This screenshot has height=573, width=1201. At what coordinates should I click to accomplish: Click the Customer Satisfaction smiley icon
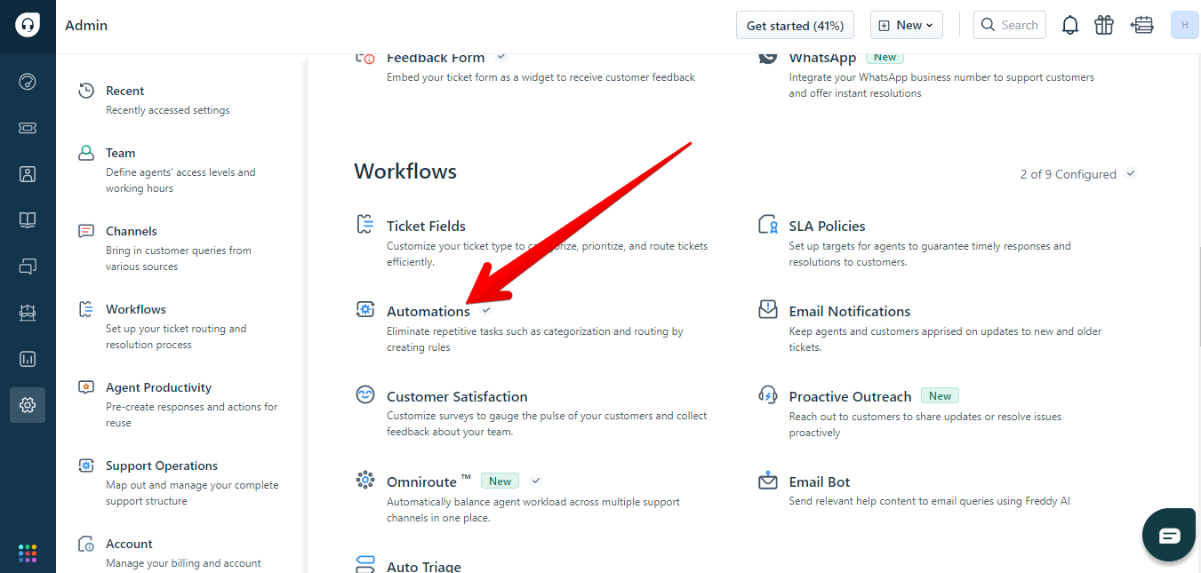click(364, 395)
